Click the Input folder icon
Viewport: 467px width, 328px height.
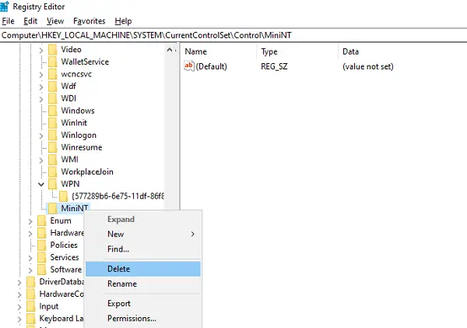[30, 306]
